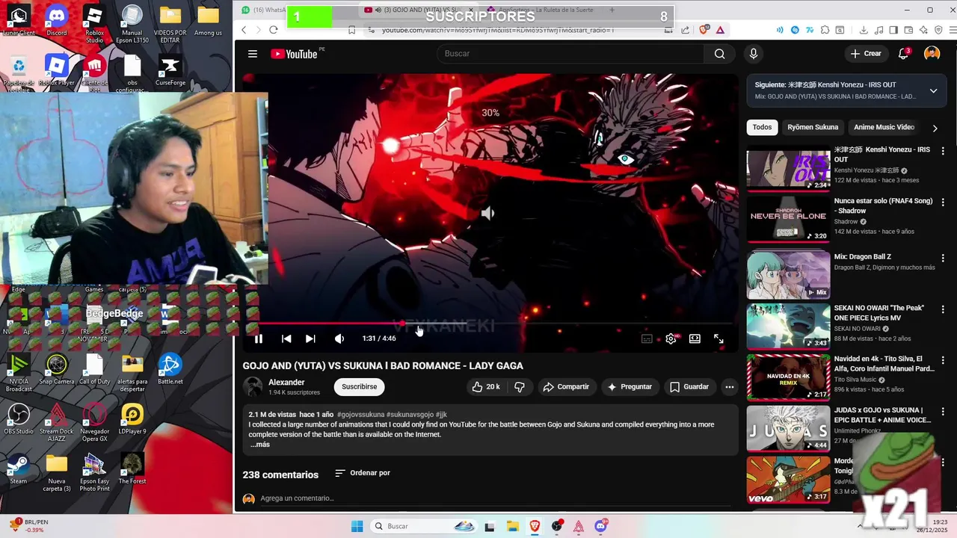Subscribe to Alexander with the Suscribirse button
The width and height of the screenshot is (957, 538).
pyautogui.click(x=360, y=387)
